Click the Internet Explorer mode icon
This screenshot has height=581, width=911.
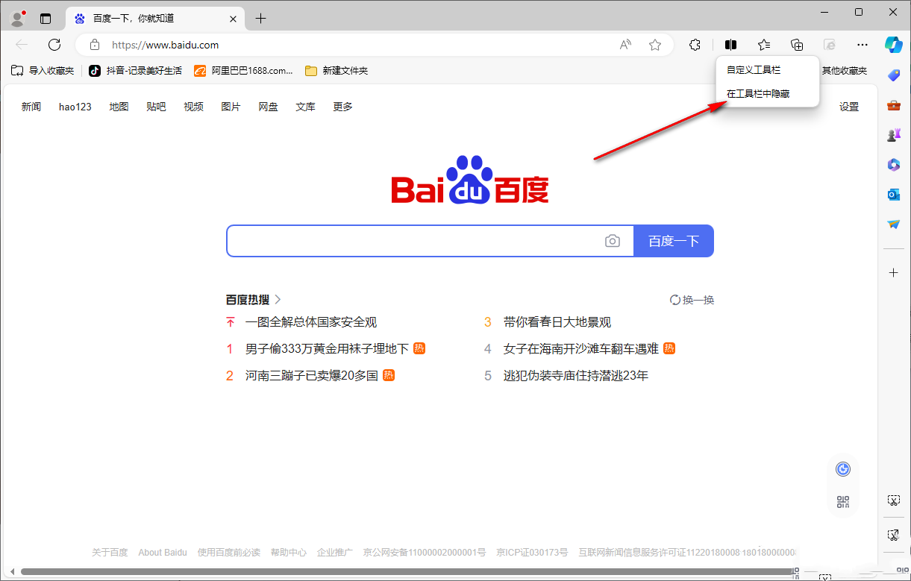coord(830,45)
